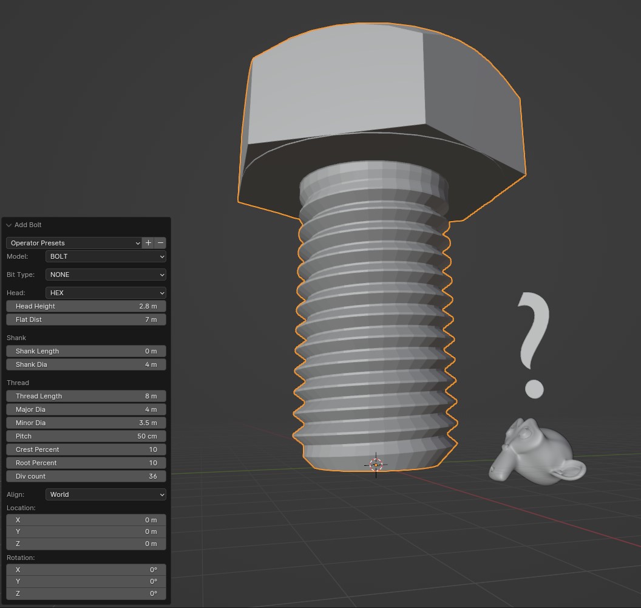Click the 3D cursor at bolt base
Image resolution: width=641 pixels, height=608 pixels.
click(376, 465)
